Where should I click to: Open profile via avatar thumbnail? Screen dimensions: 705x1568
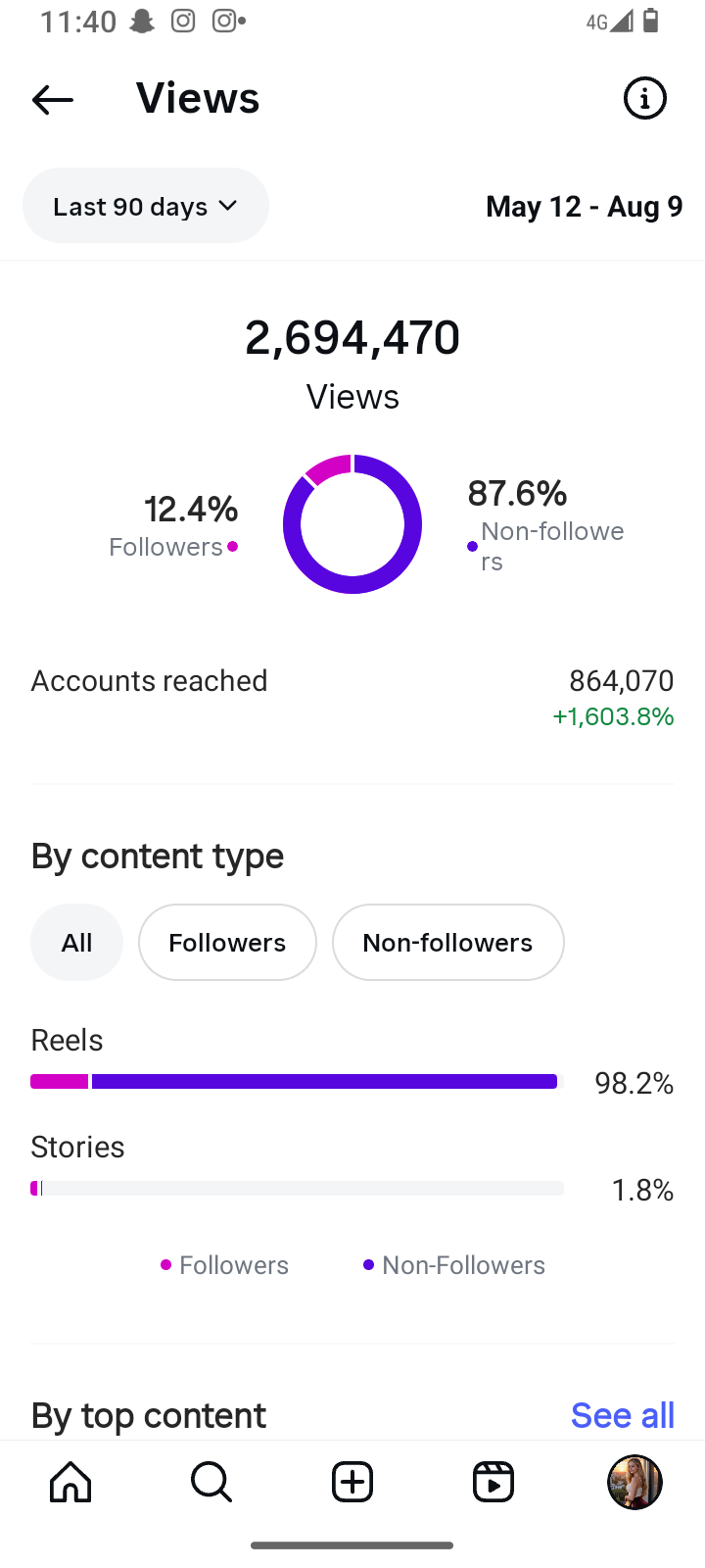(x=634, y=1482)
